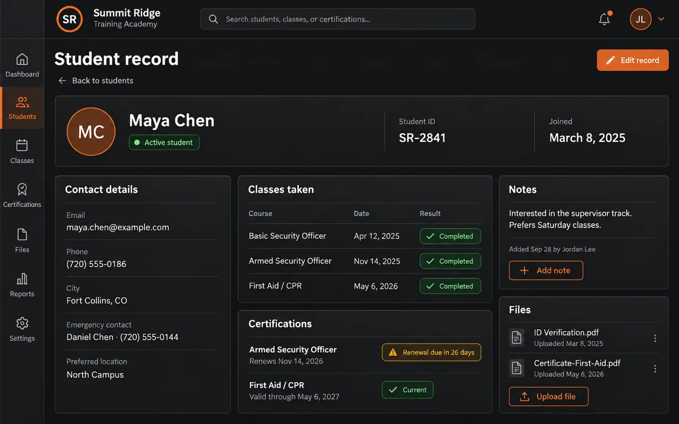Image resolution: width=679 pixels, height=424 pixels.
Task: Click the Basic Security Officer course name
Action: pyautogui.click(x=287, y=236)
